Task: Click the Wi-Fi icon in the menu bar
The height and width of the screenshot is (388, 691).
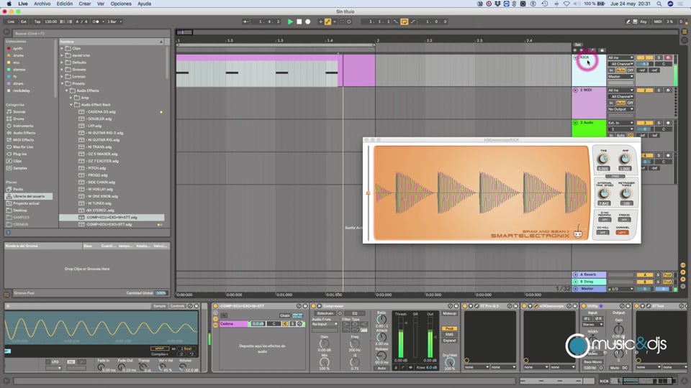Action: point(566,4)
